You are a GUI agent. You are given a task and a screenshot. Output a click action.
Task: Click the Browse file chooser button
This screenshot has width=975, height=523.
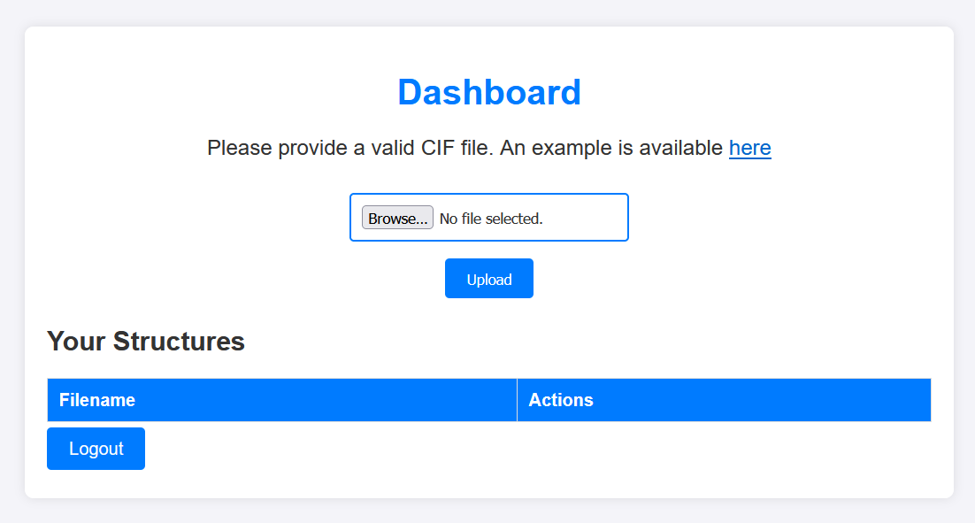pyautogui.click(x=397, y=218)
